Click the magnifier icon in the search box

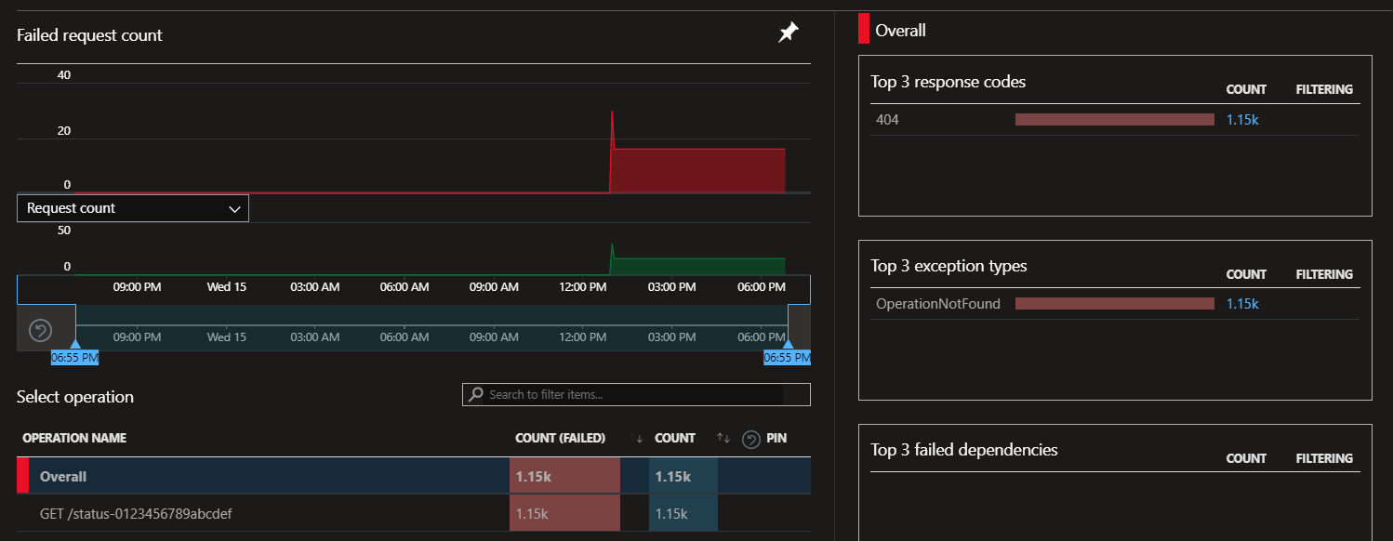click(x=475, y=394)
